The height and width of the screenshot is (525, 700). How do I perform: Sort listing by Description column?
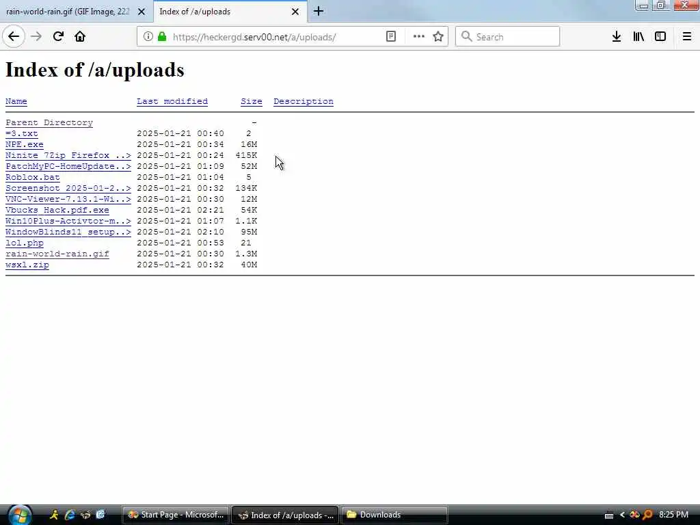click(304, 101)
